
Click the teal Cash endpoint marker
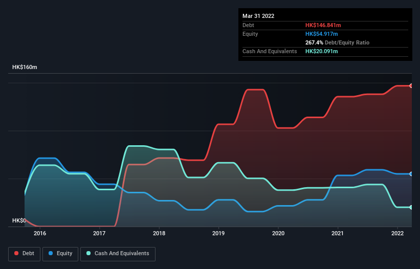point(411,208)
